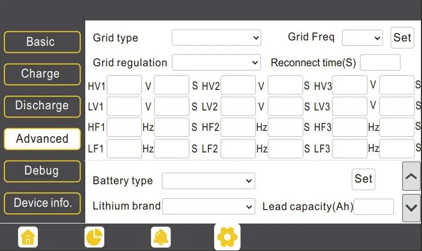This screenshot has height=251, width=422.
Task: Focus the HV3 voltage field
Action: click(350, 85)
